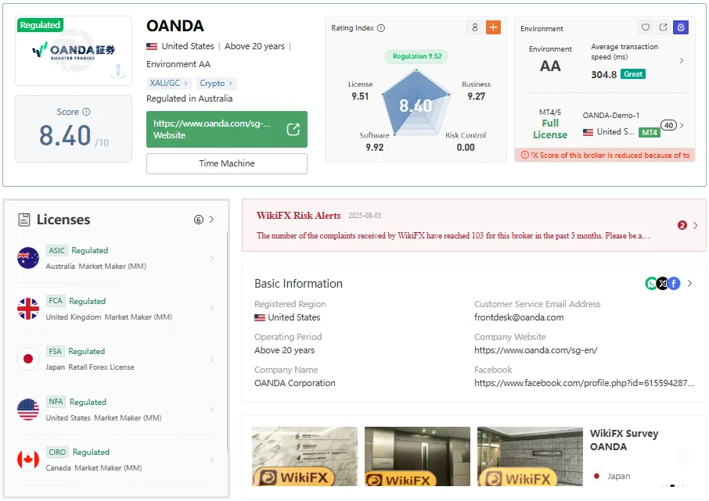Click the risk alerts count badge 2
Screen dimensions: 709x501
point(682,225)
